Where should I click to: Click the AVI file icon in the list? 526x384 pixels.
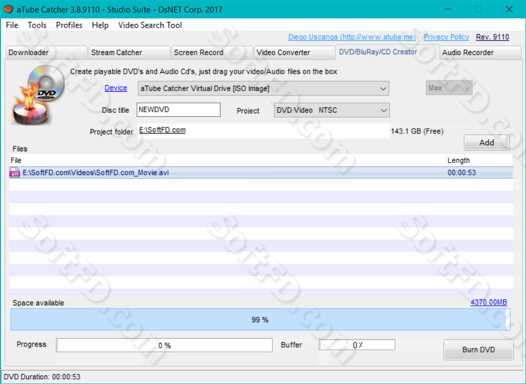point(15,172)
